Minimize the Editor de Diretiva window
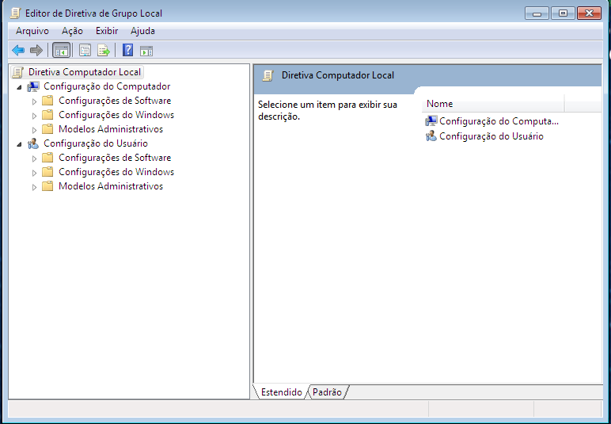Image resolution: width=611 pixels, height=424 pixels. coord(537,13)
